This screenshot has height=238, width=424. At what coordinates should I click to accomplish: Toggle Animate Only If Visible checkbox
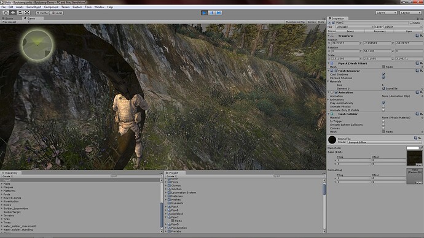383,110
